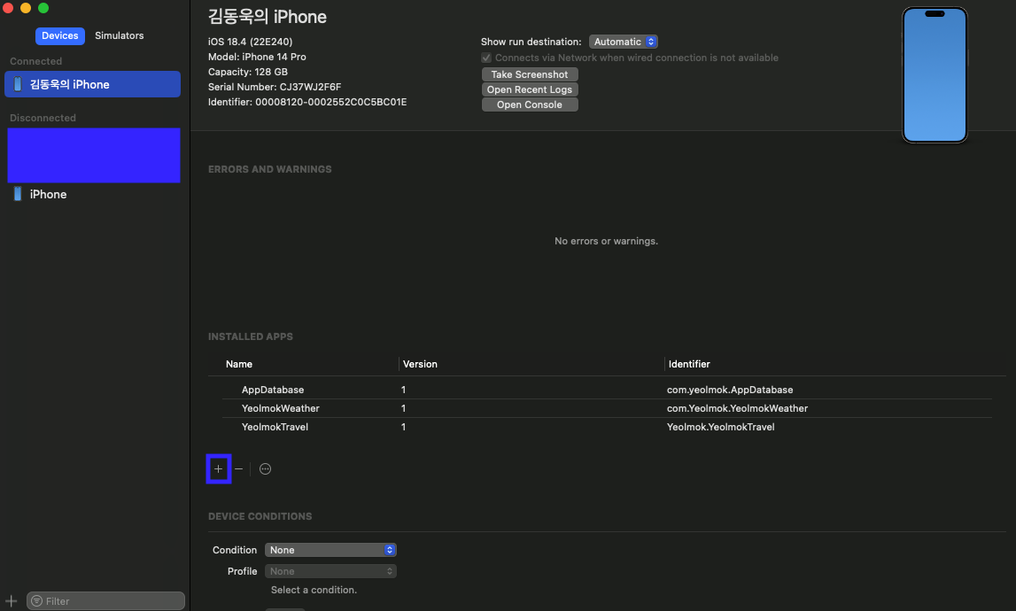1016x611 pixels.
Task: Open the ellipsis more actions menu
Action: point(265,469)
